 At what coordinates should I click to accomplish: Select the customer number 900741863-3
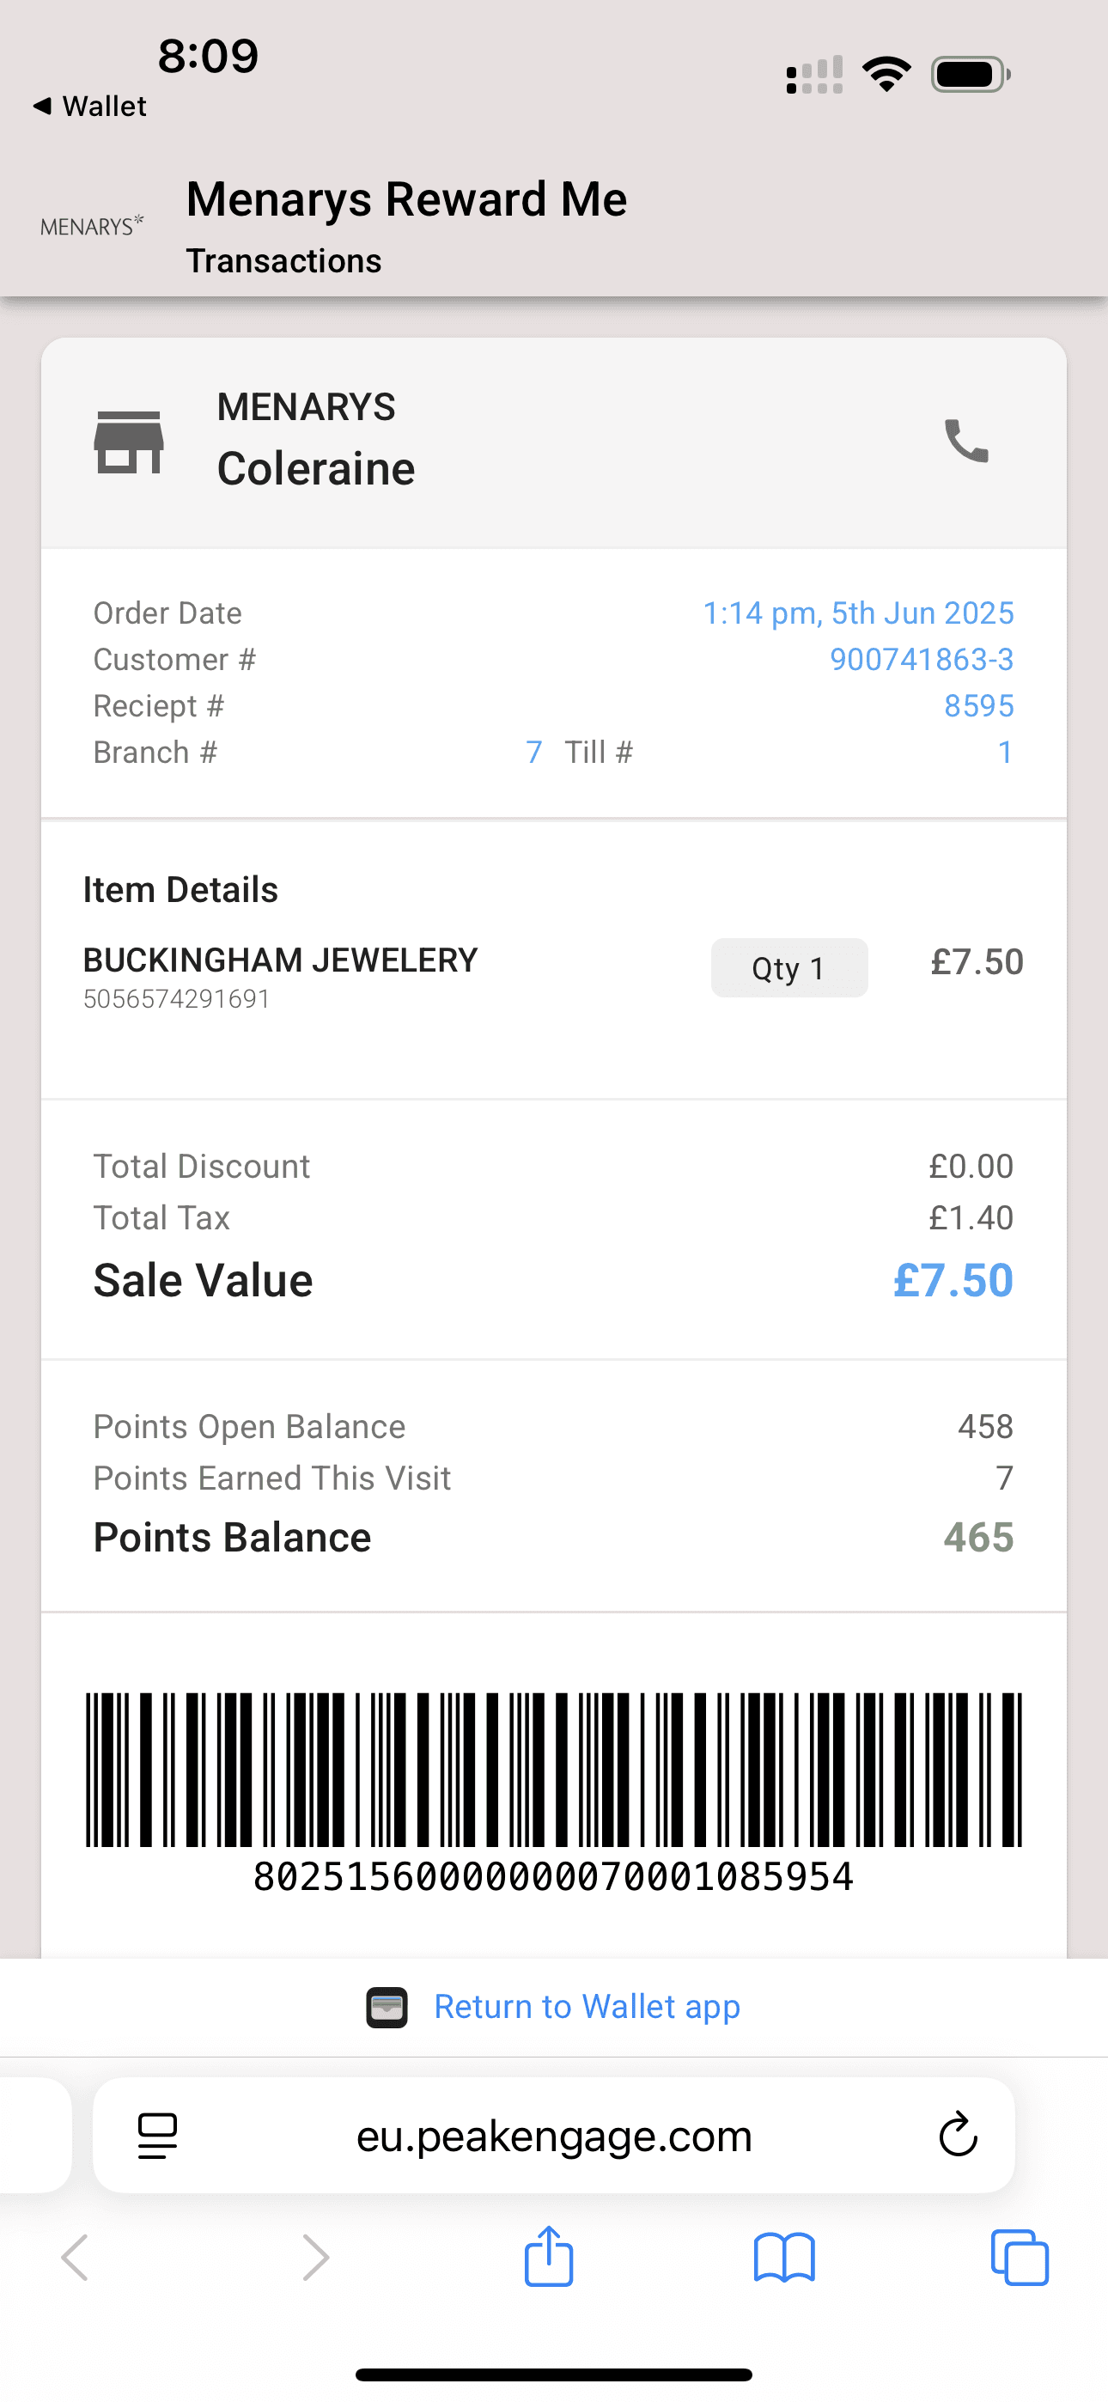pyautogui.click(x=922, y=658)
